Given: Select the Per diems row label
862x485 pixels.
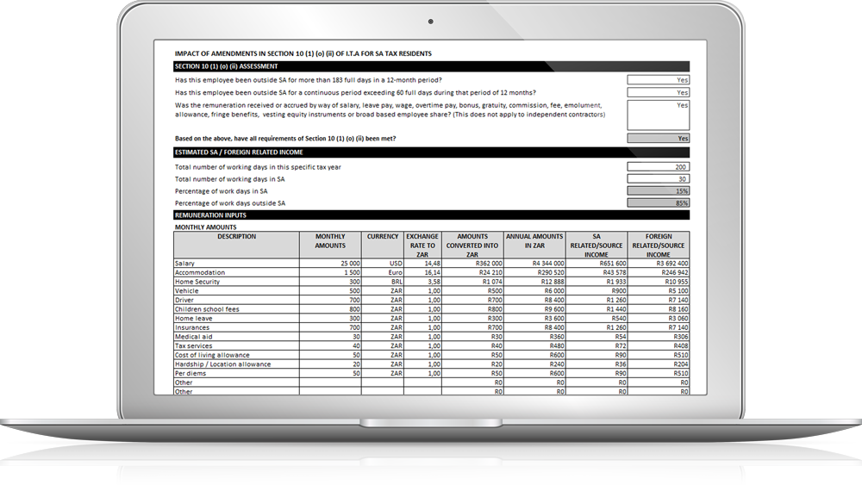Looking at the screenshot, I should [237, 374].
